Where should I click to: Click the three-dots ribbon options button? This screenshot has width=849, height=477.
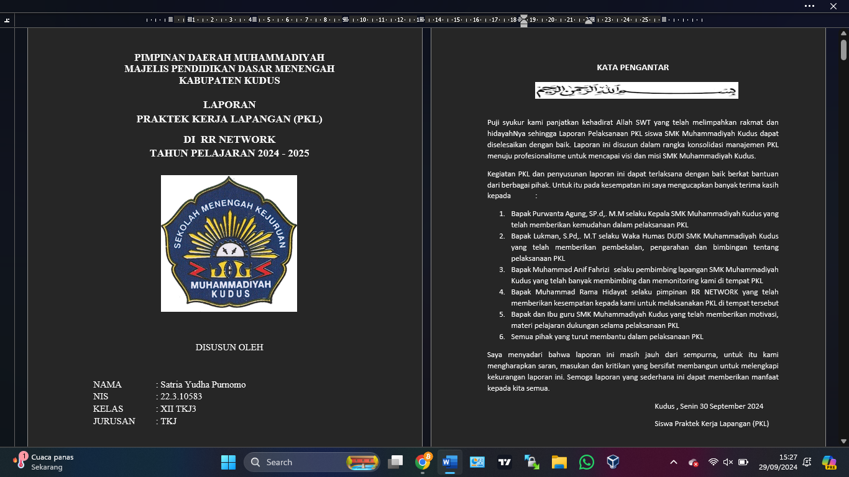(x=809, y=6)
